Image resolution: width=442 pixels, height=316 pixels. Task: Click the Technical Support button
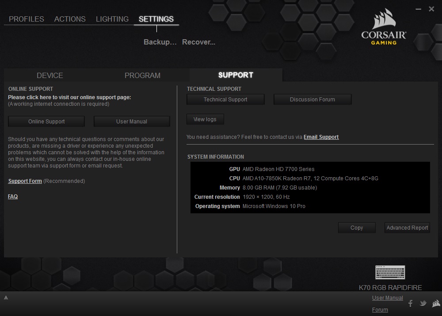point(225,100)
